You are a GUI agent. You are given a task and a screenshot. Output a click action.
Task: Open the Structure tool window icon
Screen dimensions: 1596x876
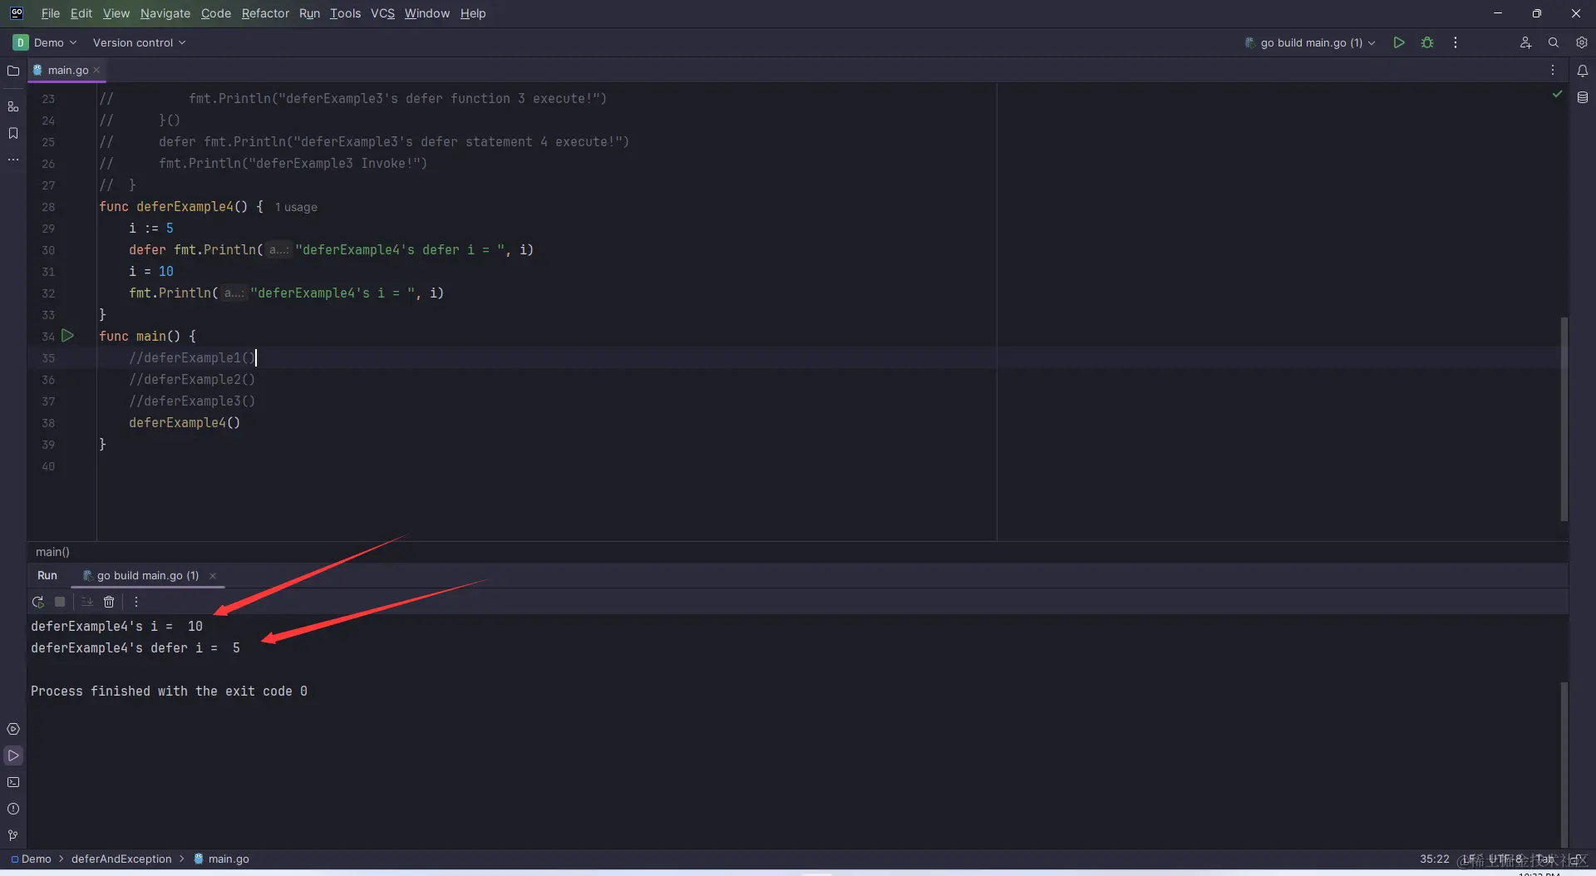13,106
